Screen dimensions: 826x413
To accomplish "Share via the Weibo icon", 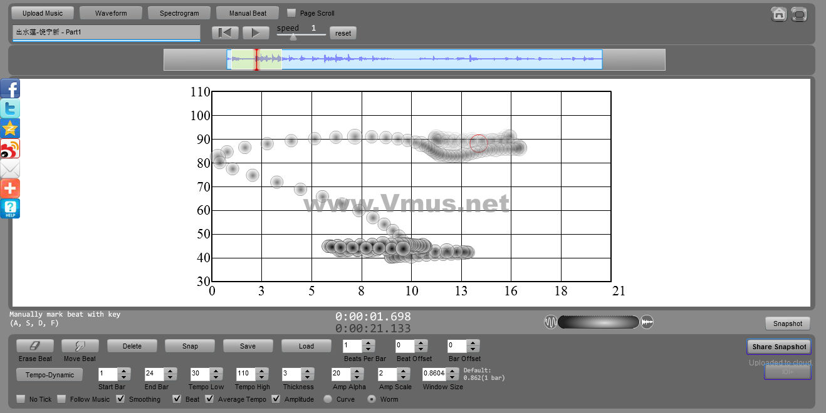I will point(10,149).
